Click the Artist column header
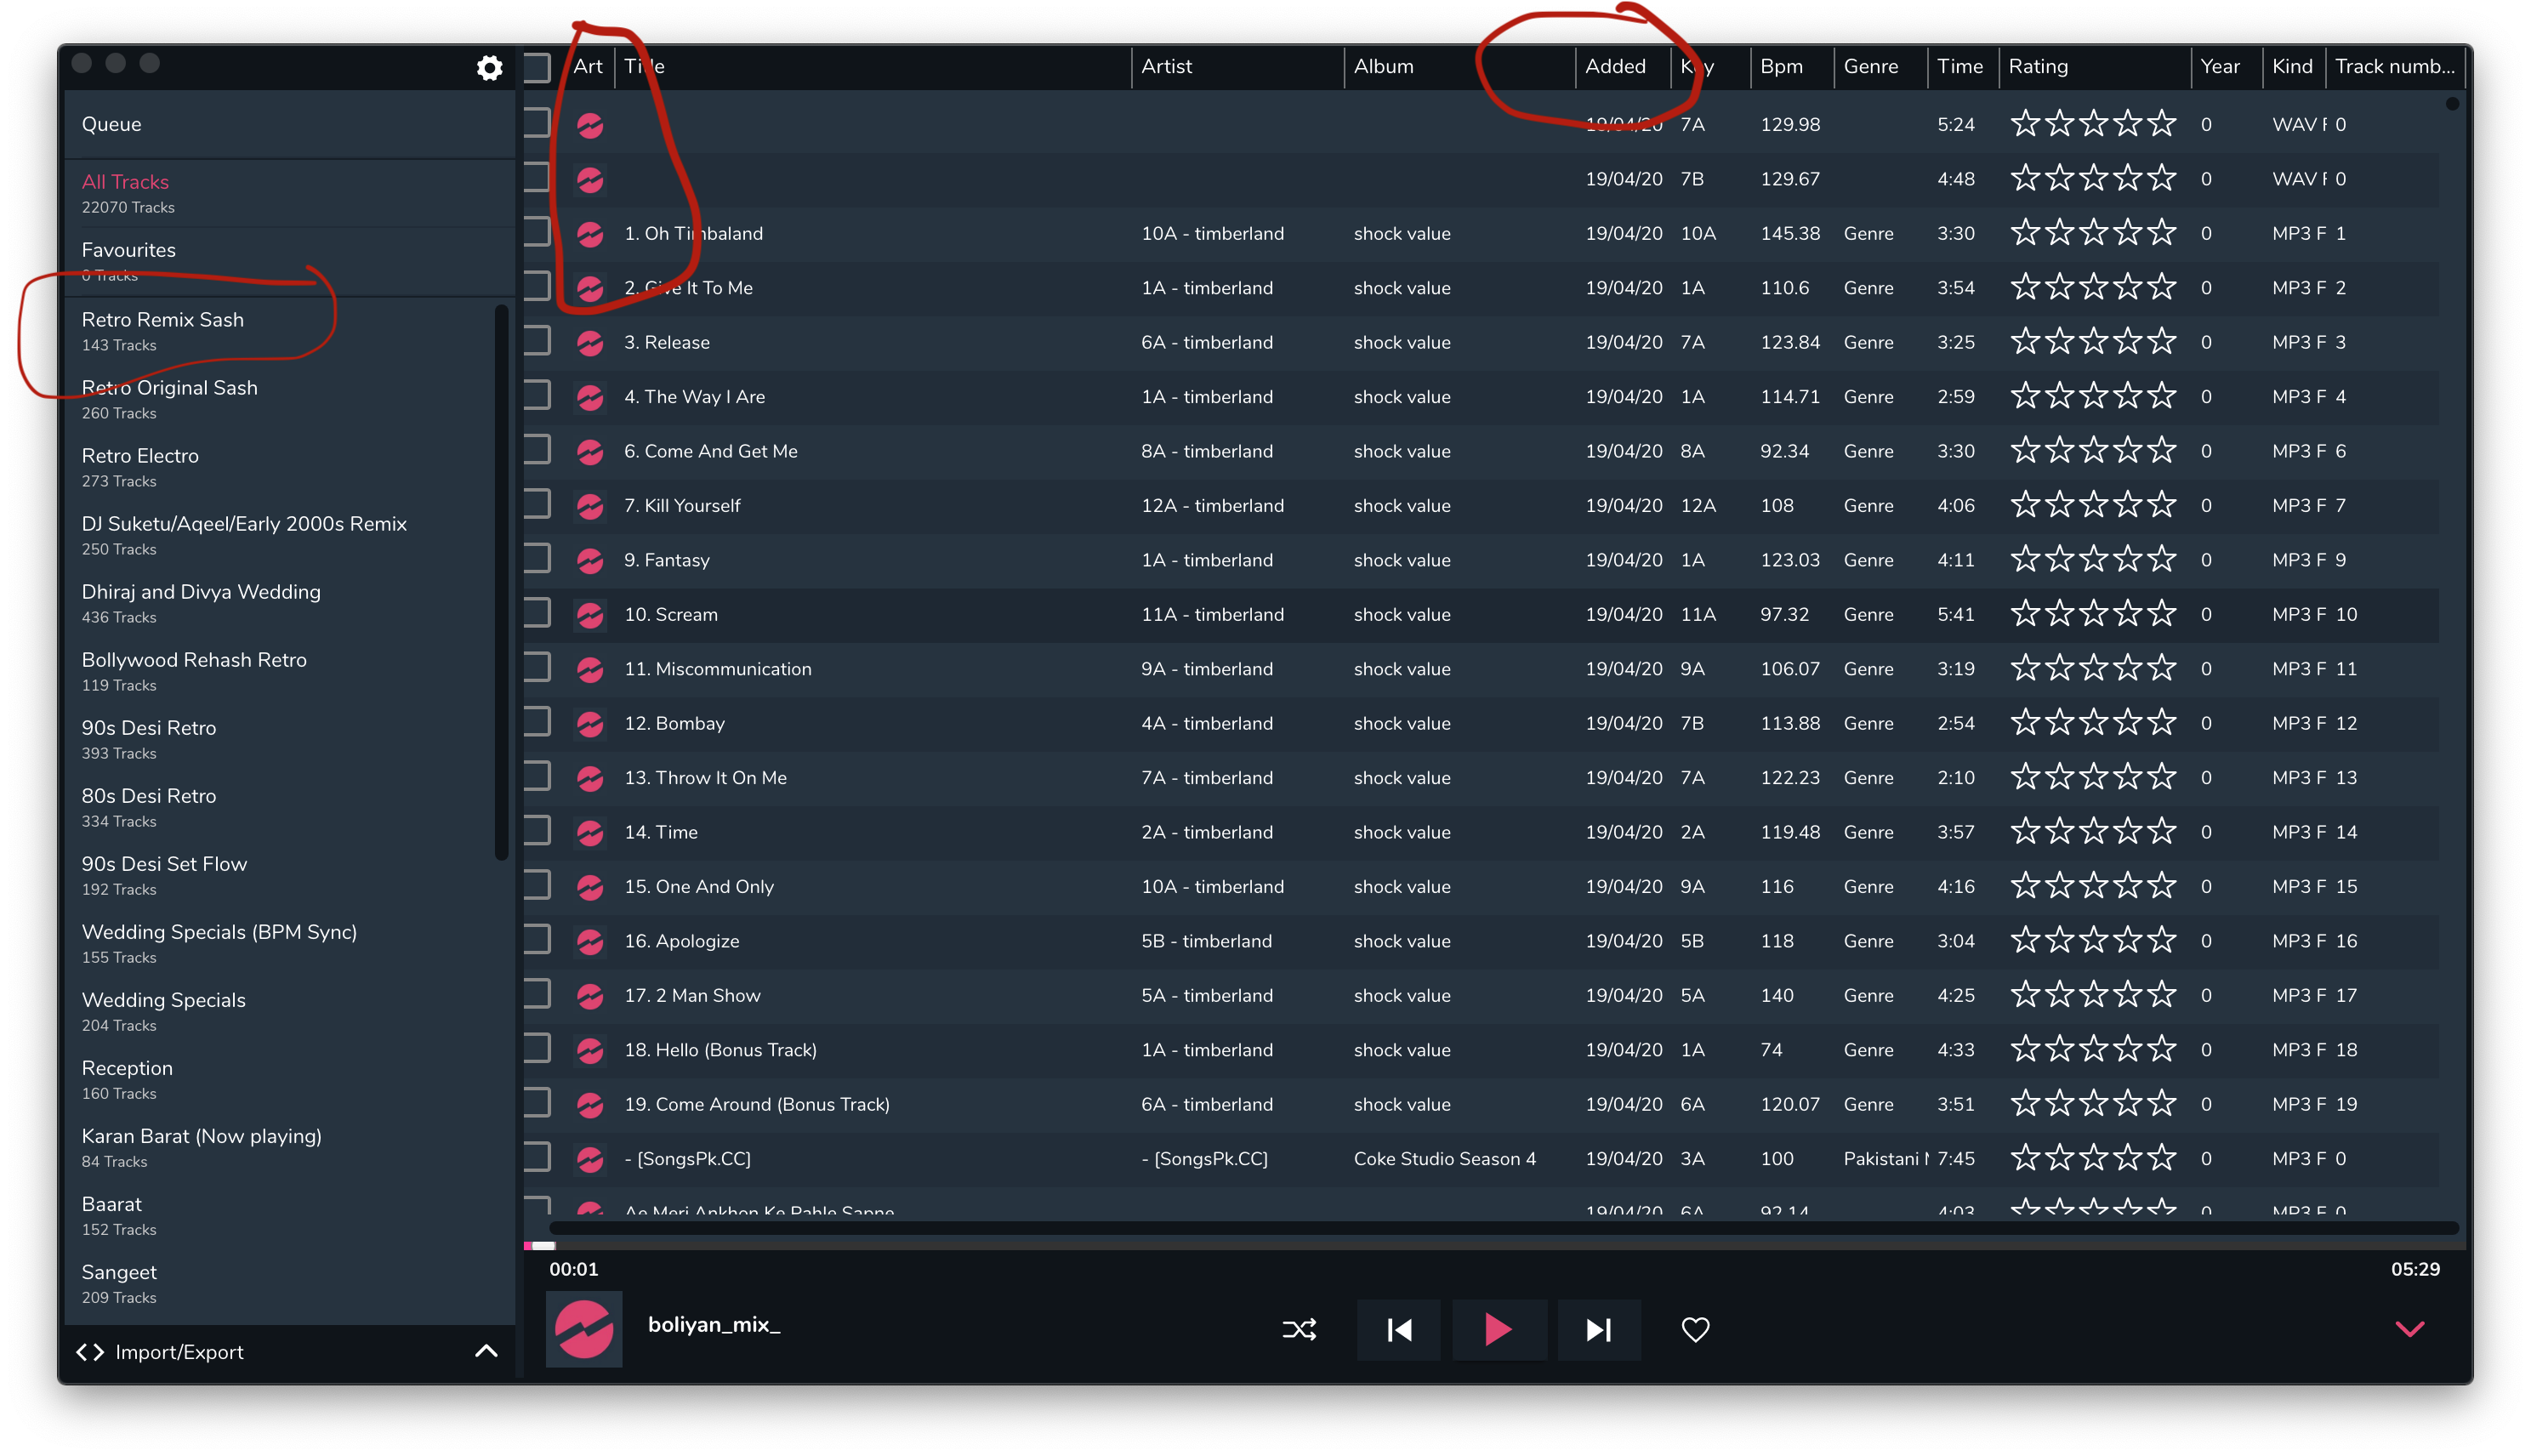 1167,67
